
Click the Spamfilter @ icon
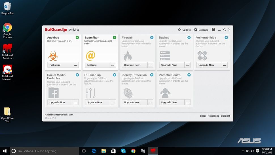(x=90, y=55)
